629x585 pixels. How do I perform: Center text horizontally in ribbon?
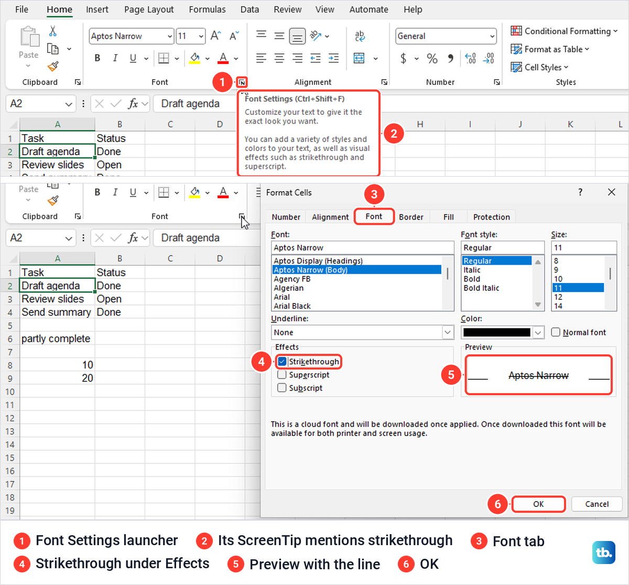pyautogui.click(x=279, y=58)
